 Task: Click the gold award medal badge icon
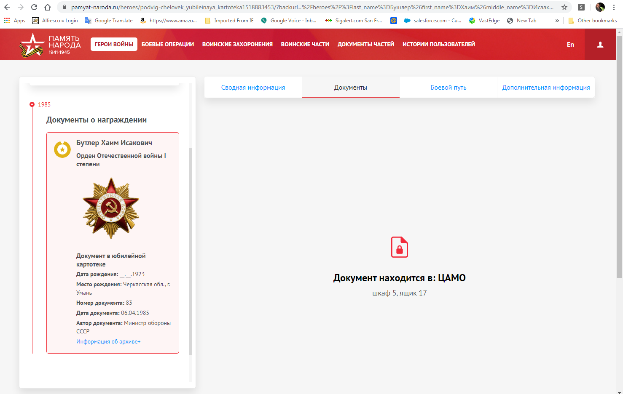62,149
